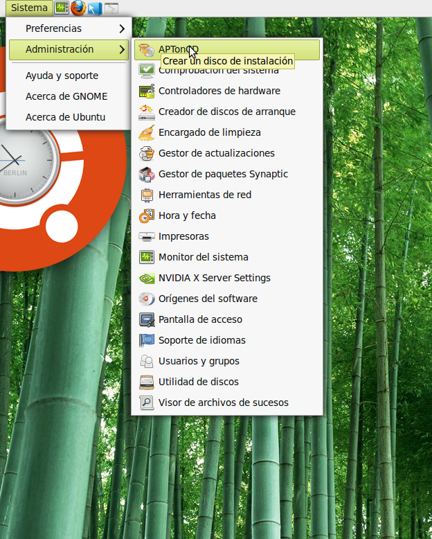Image resolution: width=432 pixels, height=539 pixels.
Task: Click the Pantalla de acceso icon
Action: point(147,319)
